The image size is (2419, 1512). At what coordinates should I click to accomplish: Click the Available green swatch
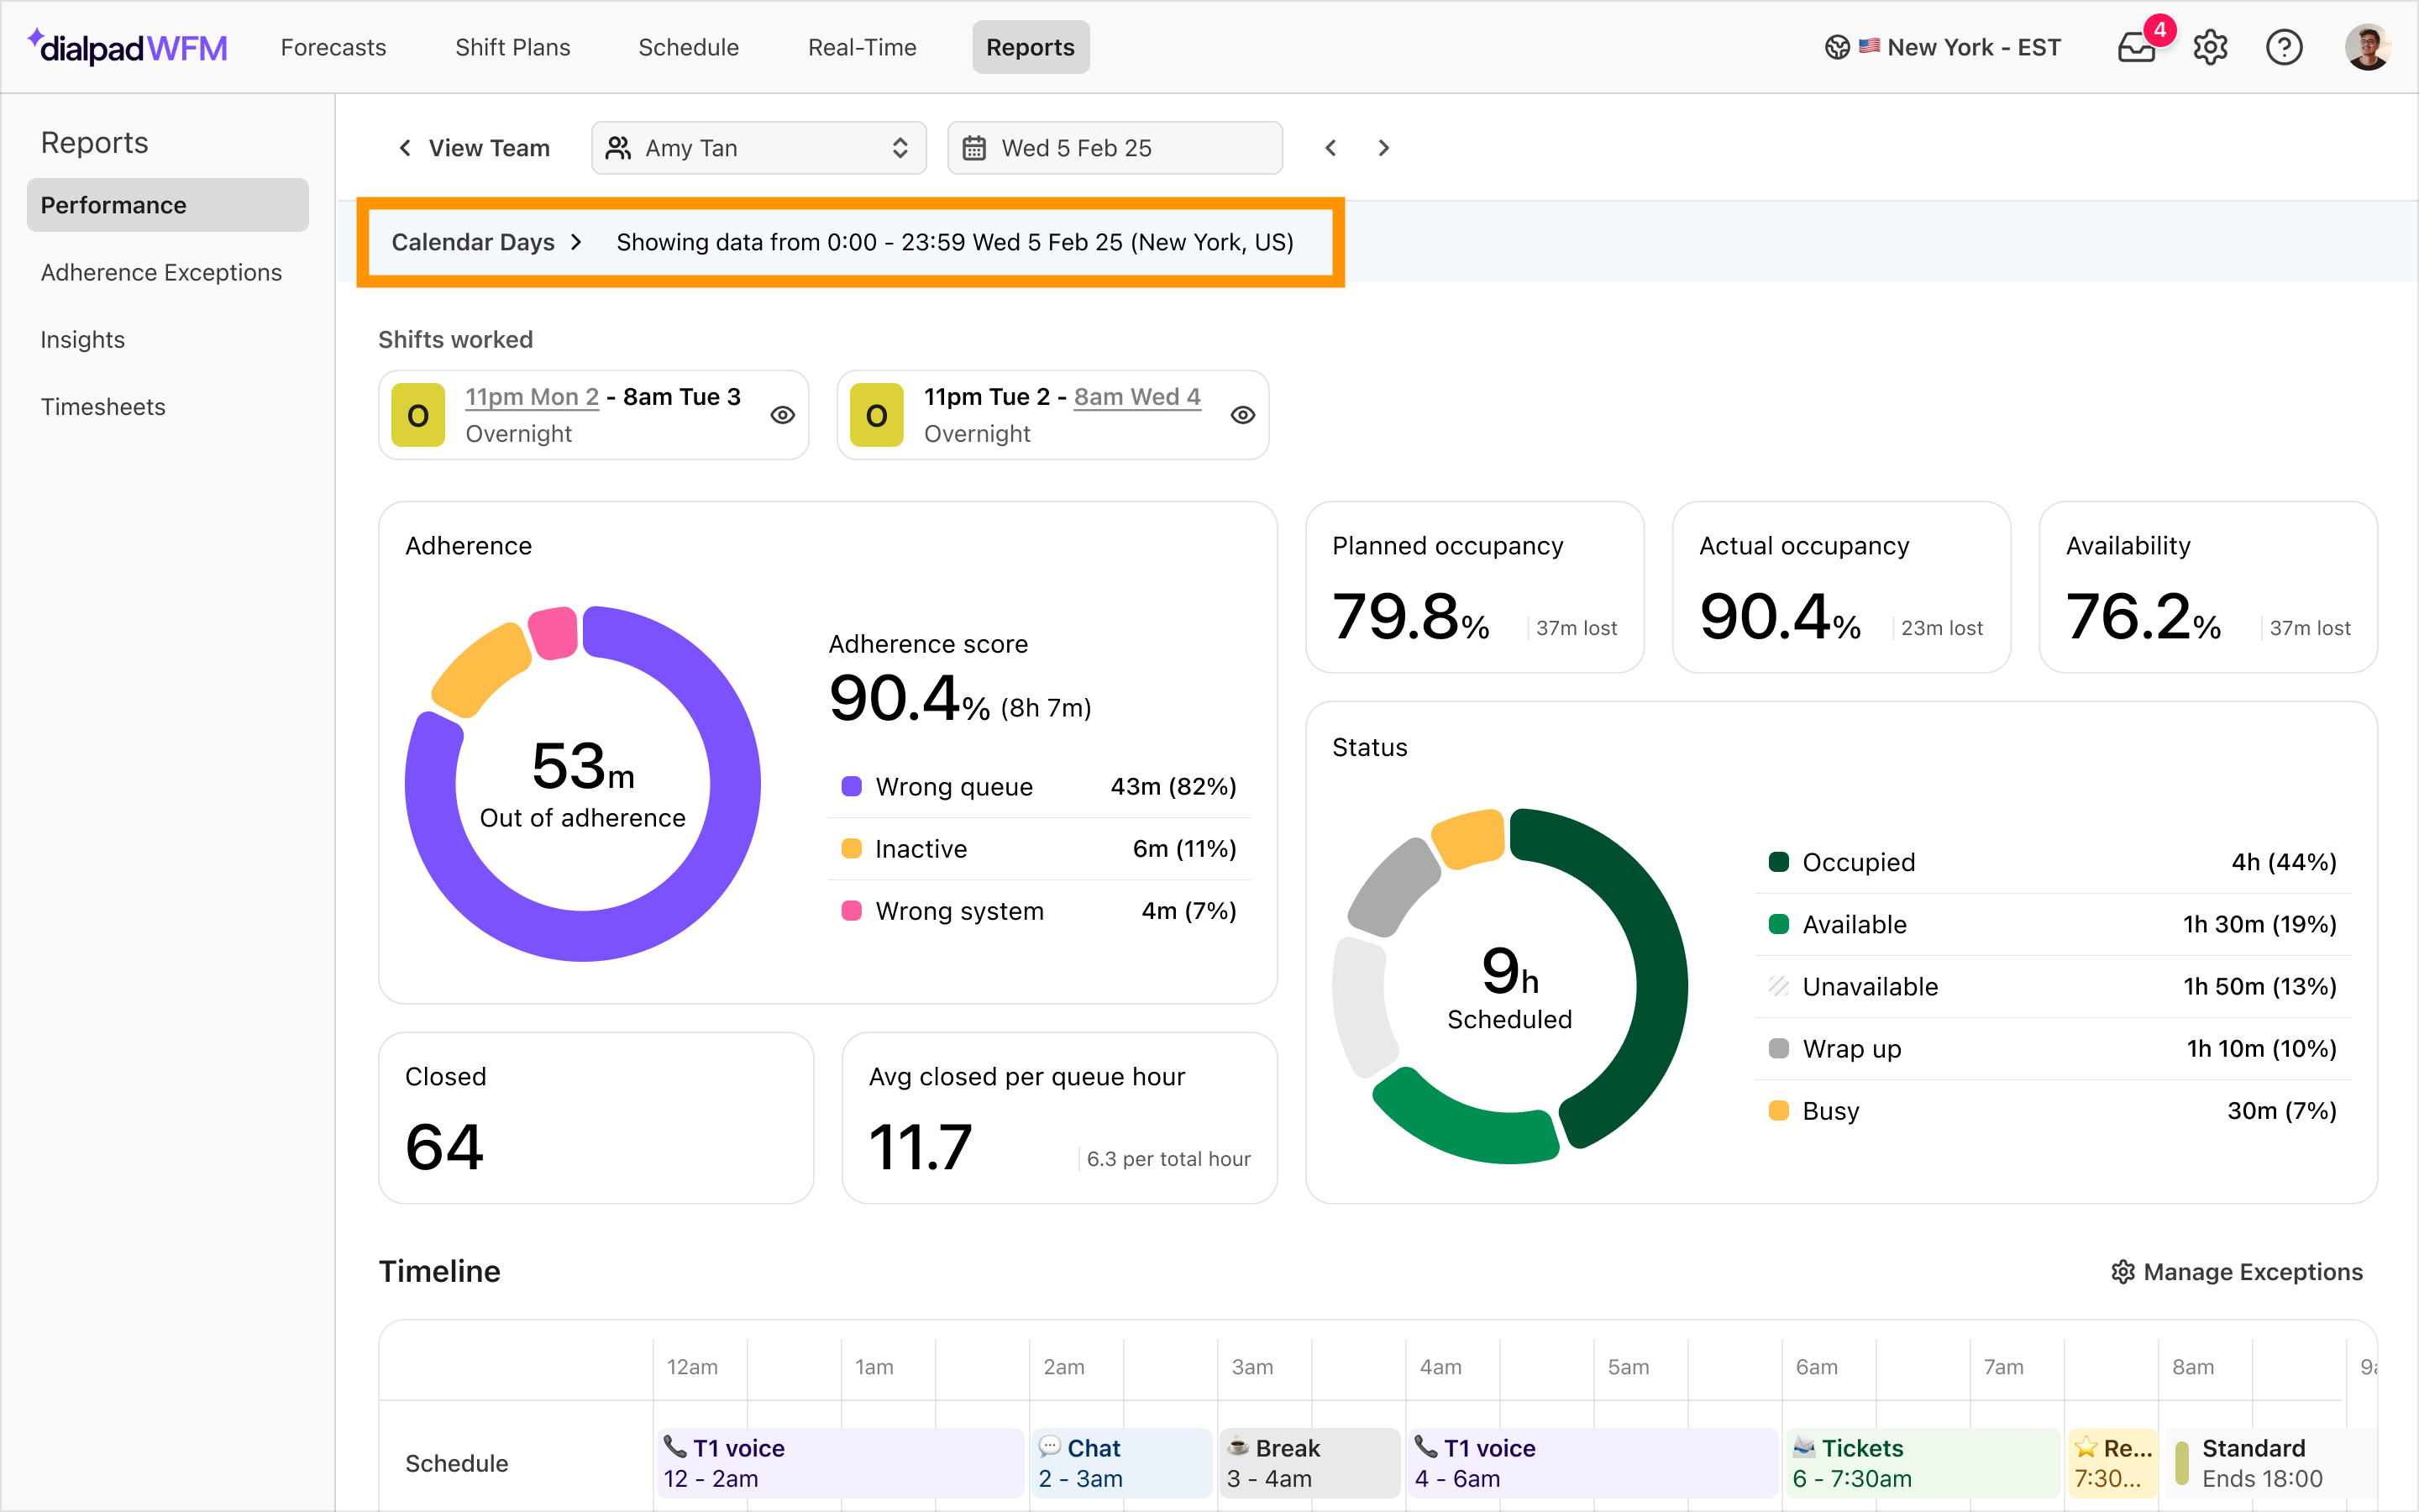1778,924
